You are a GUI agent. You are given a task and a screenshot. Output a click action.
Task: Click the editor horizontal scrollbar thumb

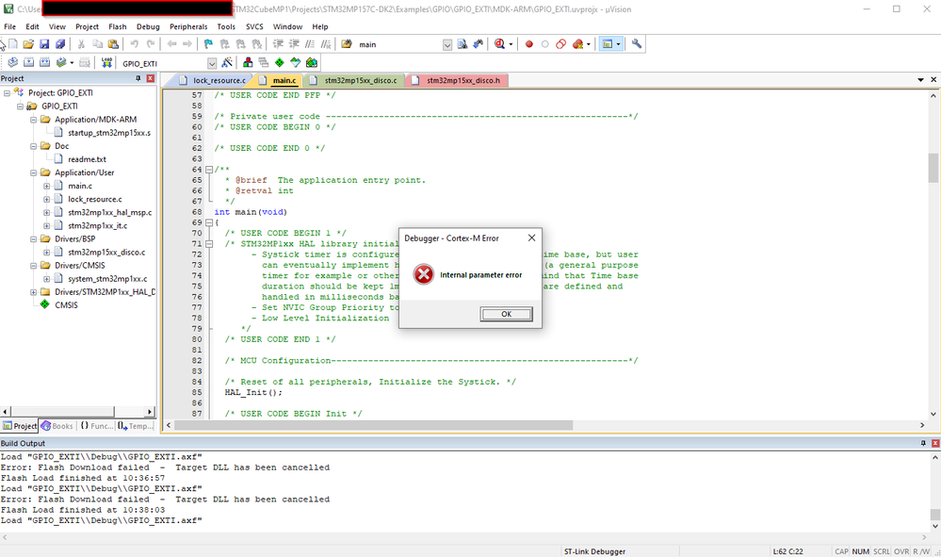(x=373, y=425)
